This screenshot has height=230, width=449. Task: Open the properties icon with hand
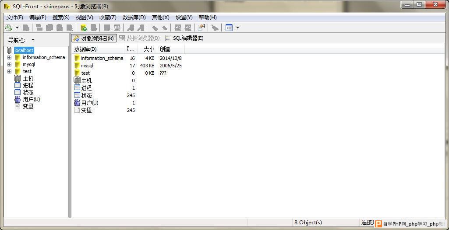pos(202,28)
